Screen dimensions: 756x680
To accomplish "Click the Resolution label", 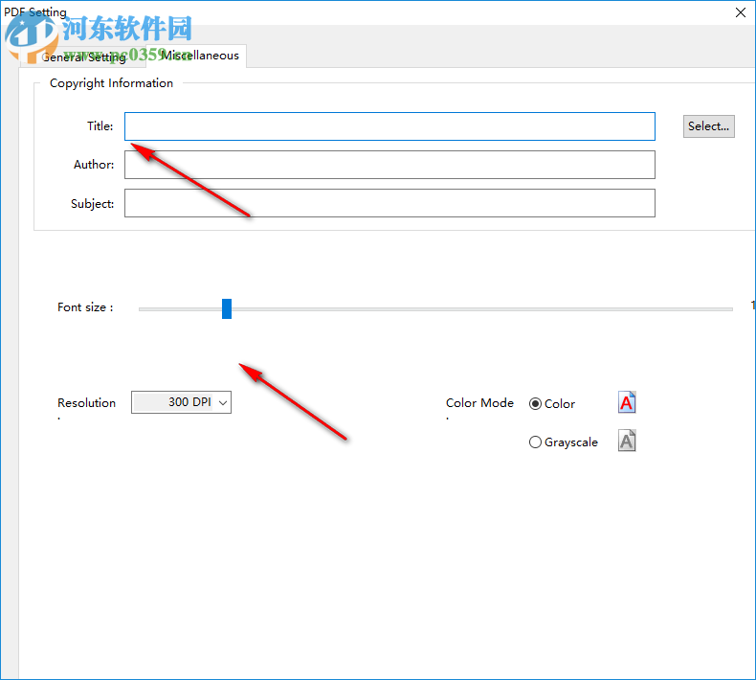I will coord(86,403).
